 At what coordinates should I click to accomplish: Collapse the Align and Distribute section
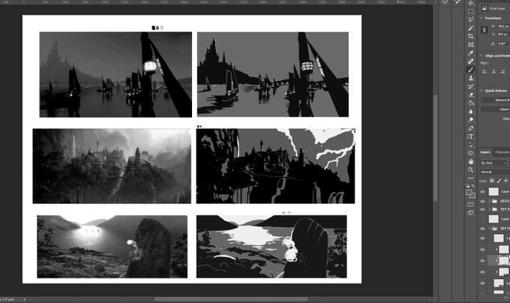481,56
